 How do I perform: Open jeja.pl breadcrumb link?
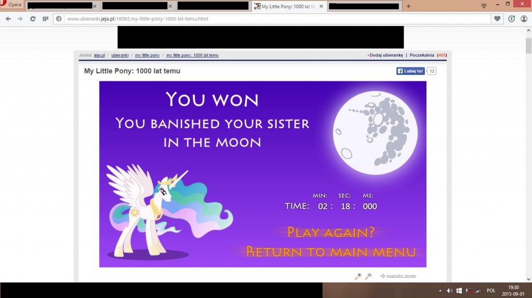(x=99, y=55)
